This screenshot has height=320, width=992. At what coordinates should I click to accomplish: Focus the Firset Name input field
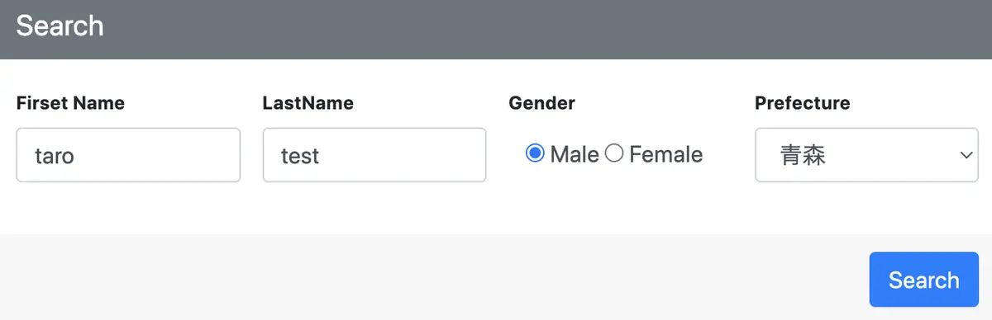128,155
